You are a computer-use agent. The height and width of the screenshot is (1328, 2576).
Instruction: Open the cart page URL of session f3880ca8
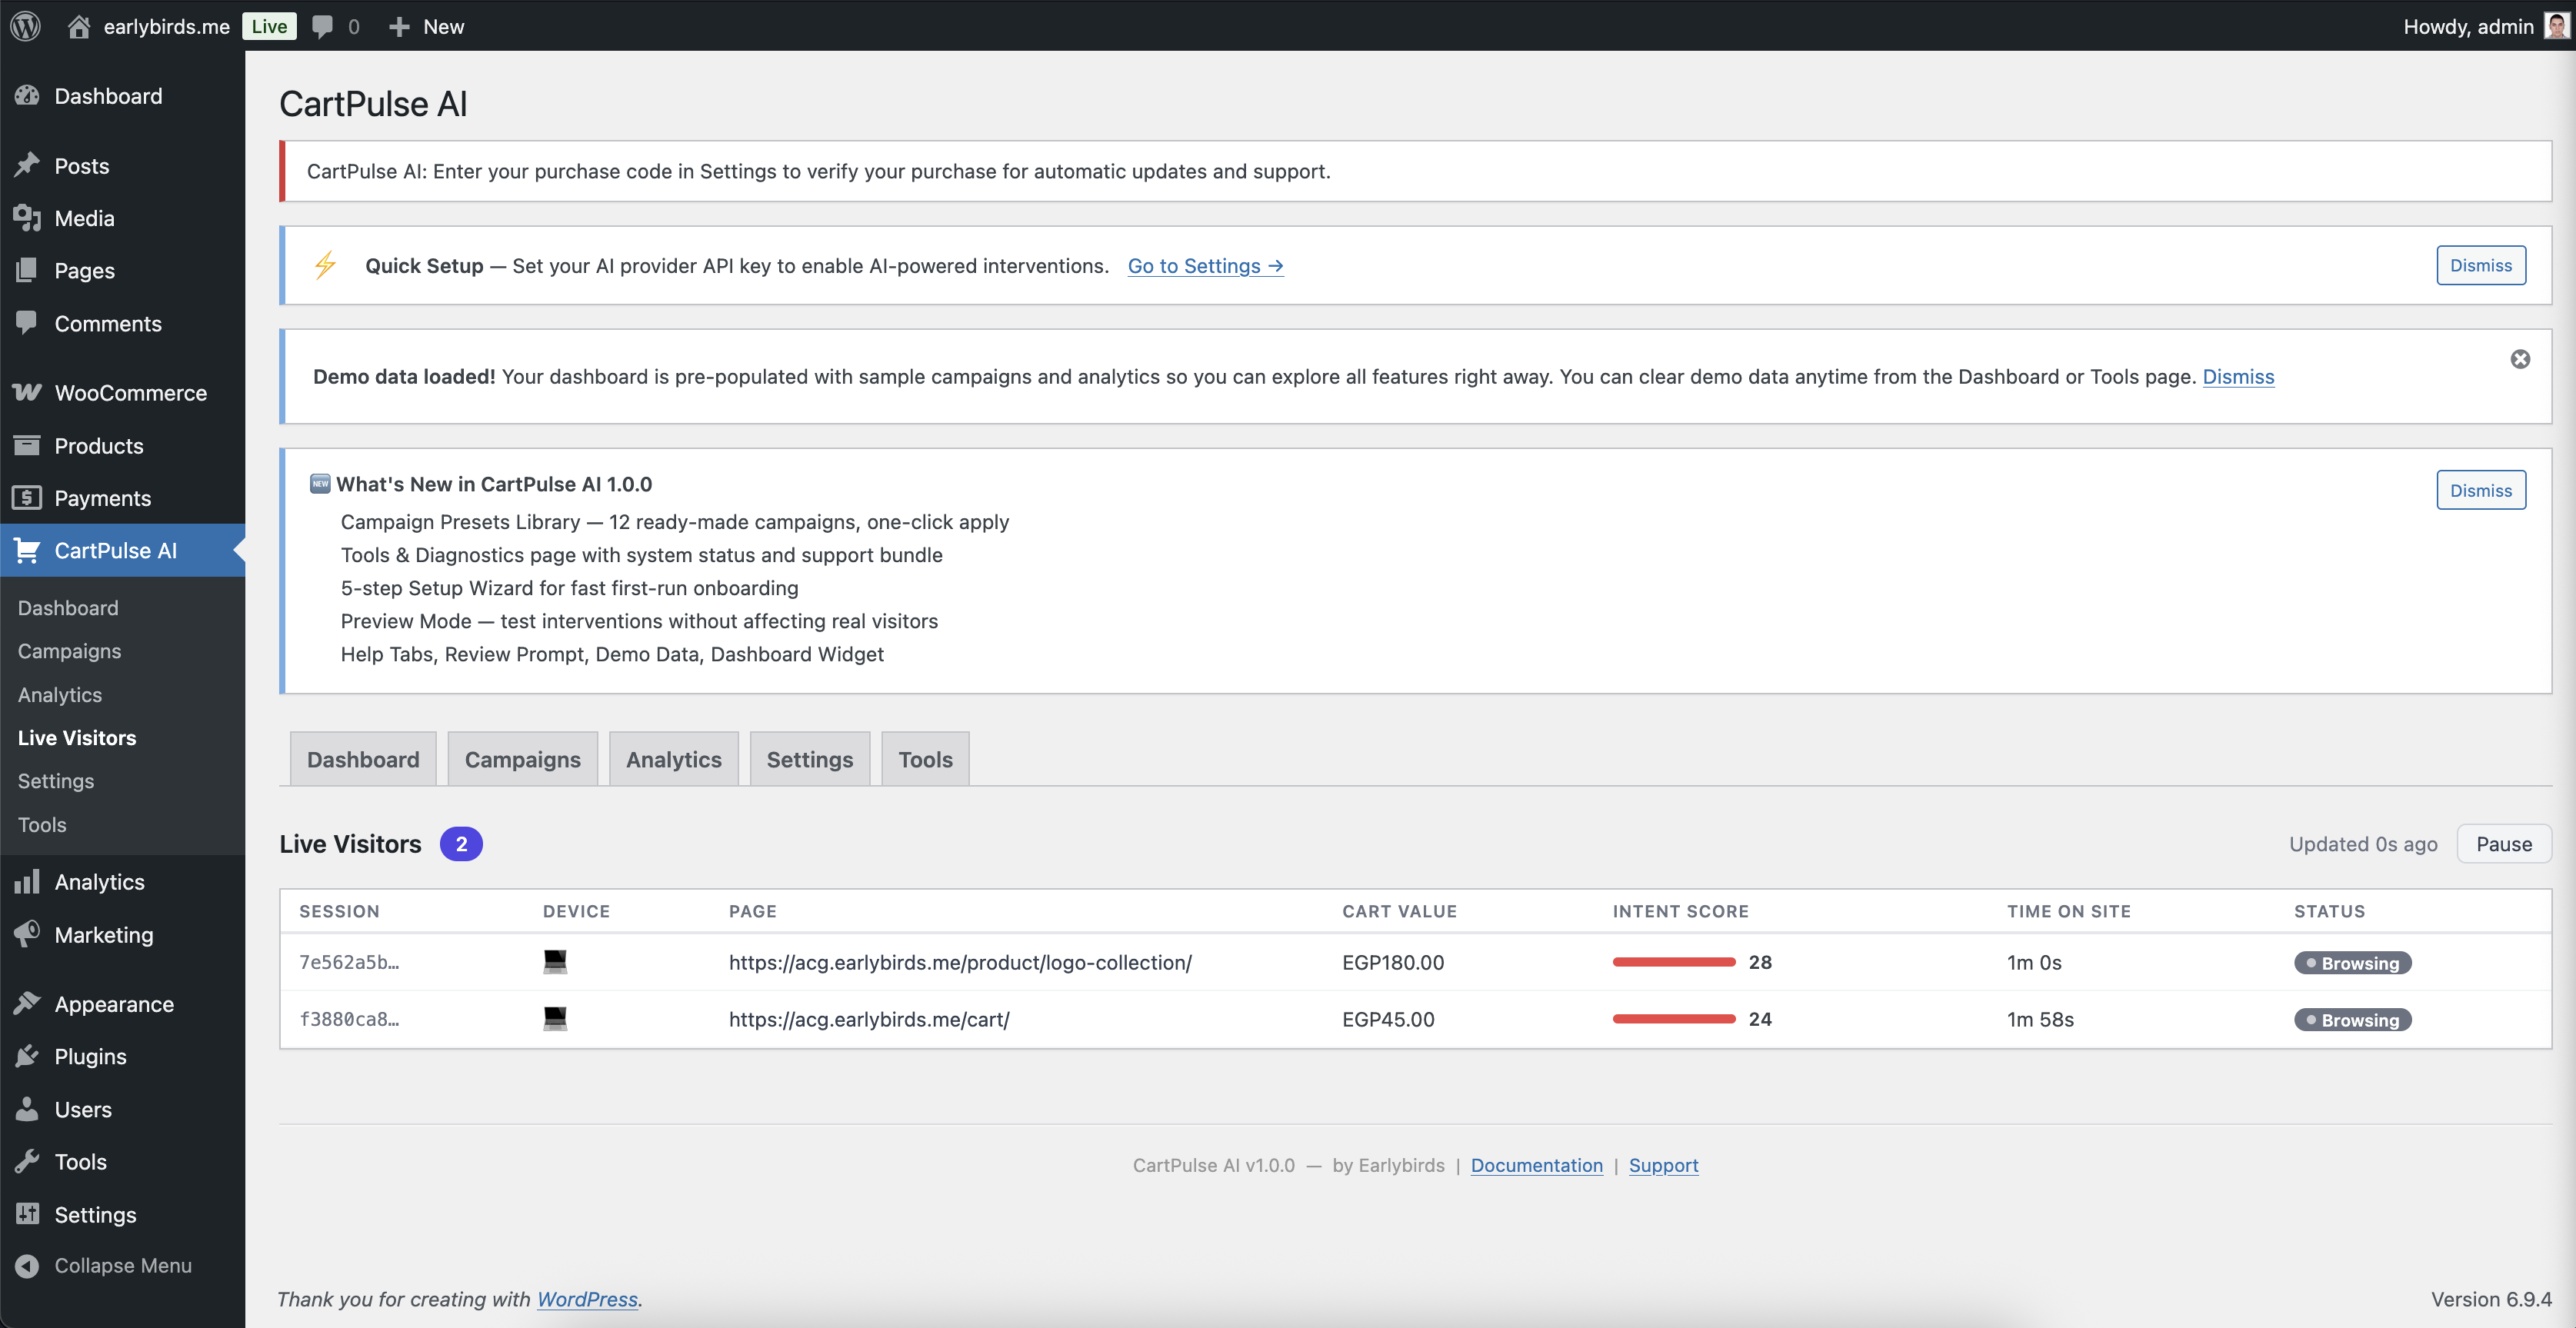click(x=869, y=1019)
